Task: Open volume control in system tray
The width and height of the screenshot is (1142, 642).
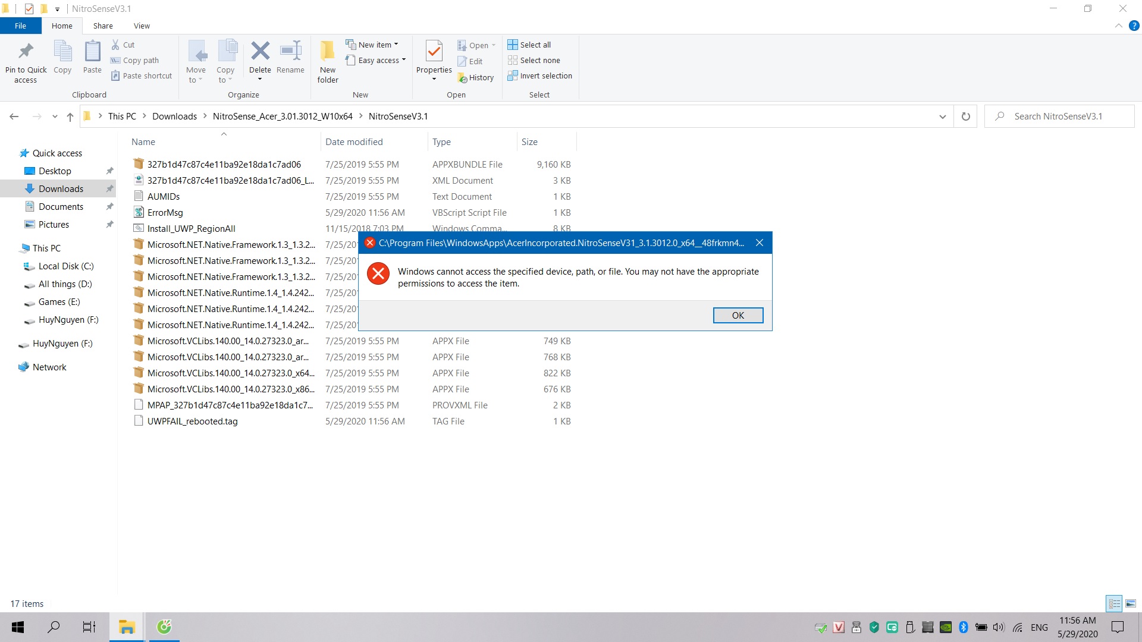Action: pos(999,627)
